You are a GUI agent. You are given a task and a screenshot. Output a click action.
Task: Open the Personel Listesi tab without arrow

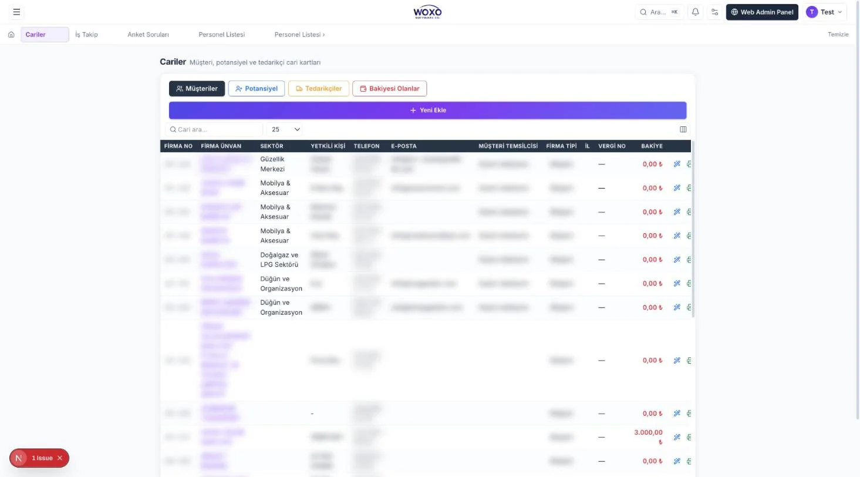point(221,35)
